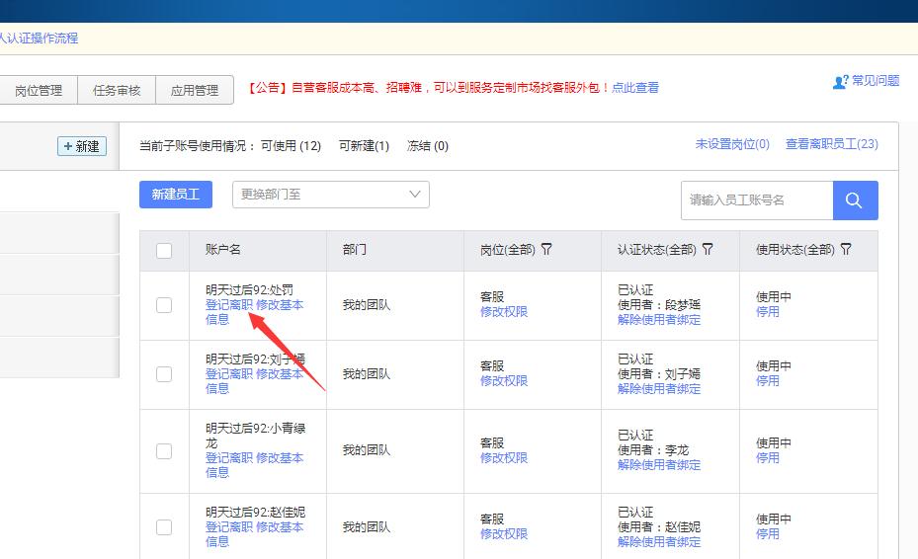Check the box for 明天过后92:小青绿龙 row
This screenshot has height=559, width=918.
[164, 450]
